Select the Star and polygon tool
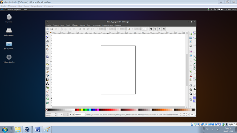Viewport: 237px width, 133px height. pos(47,64)
